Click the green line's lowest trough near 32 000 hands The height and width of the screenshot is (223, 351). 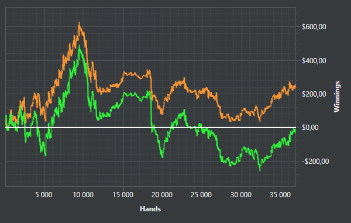click(x=260, y=170)
